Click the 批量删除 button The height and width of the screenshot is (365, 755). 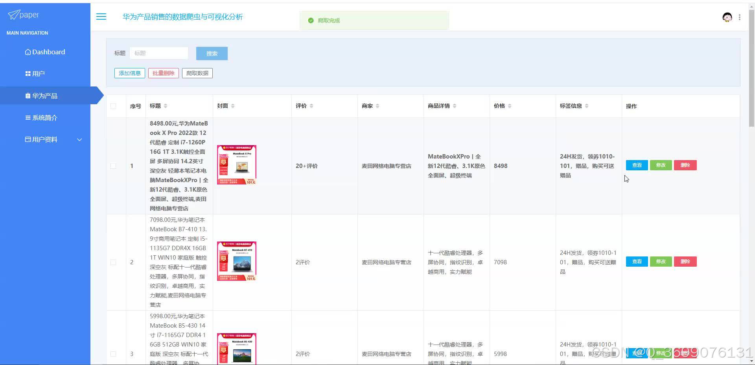164,73
